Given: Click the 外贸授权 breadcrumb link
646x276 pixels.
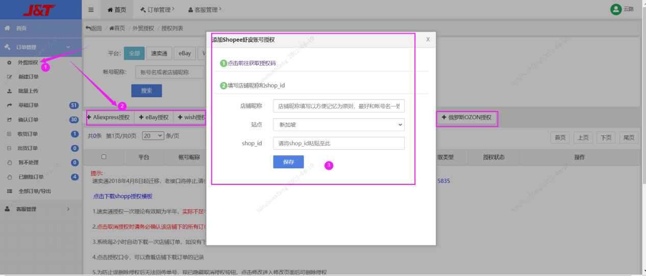Looking at the screenshot, I should click(x=143, y=29).
